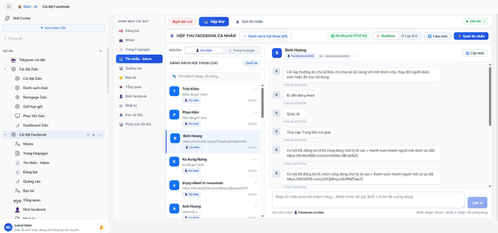Open the ONLINE status dropdown

476,21
